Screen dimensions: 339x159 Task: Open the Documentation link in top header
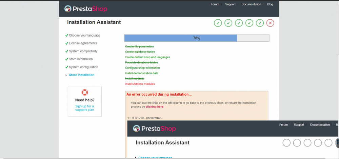tap(251, 4)
